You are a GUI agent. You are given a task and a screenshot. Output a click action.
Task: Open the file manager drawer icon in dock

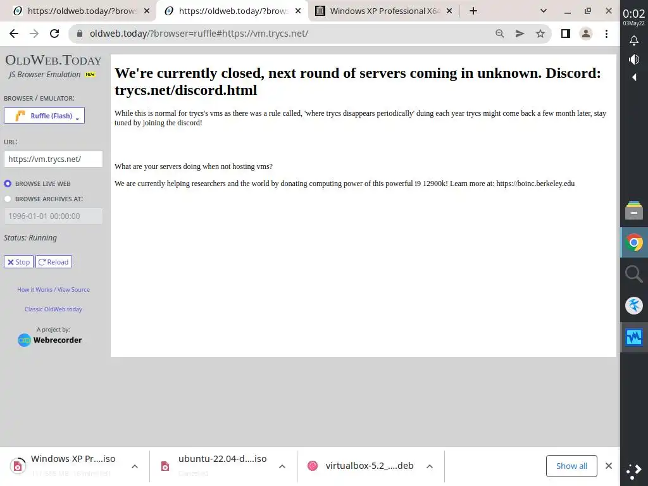(634, 210)
